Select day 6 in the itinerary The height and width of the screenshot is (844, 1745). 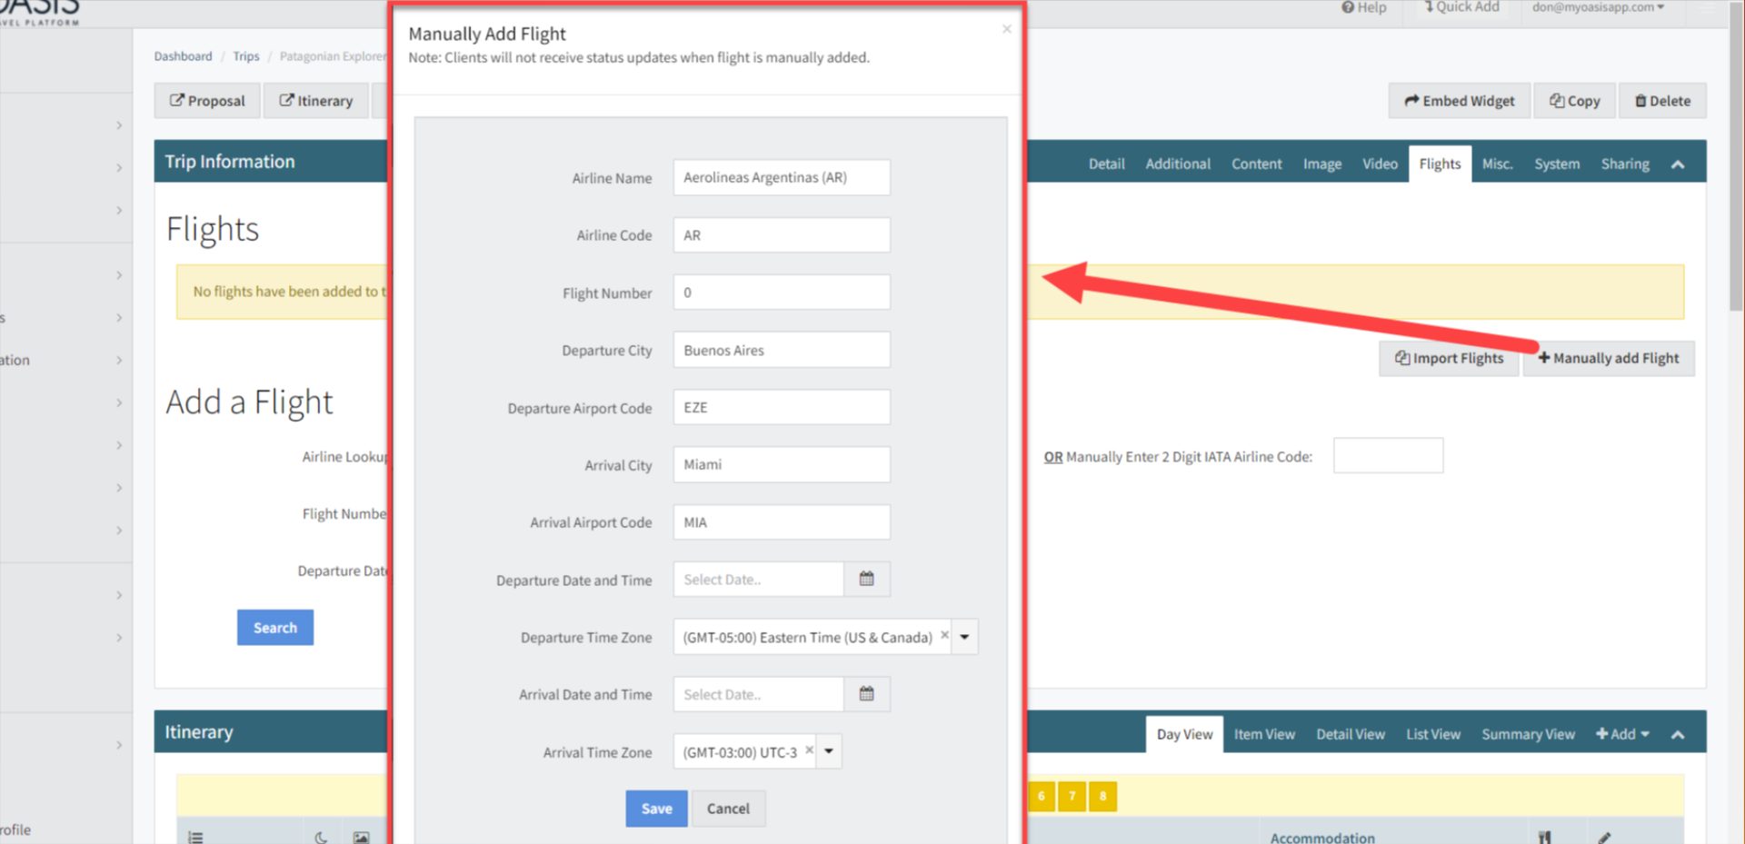pyautogui.click(x=1042, y=796)
